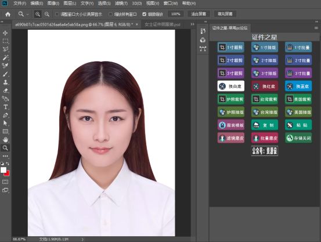
Task: Select the Zoom tool in toolbox
Action: [x=5, y=148]
